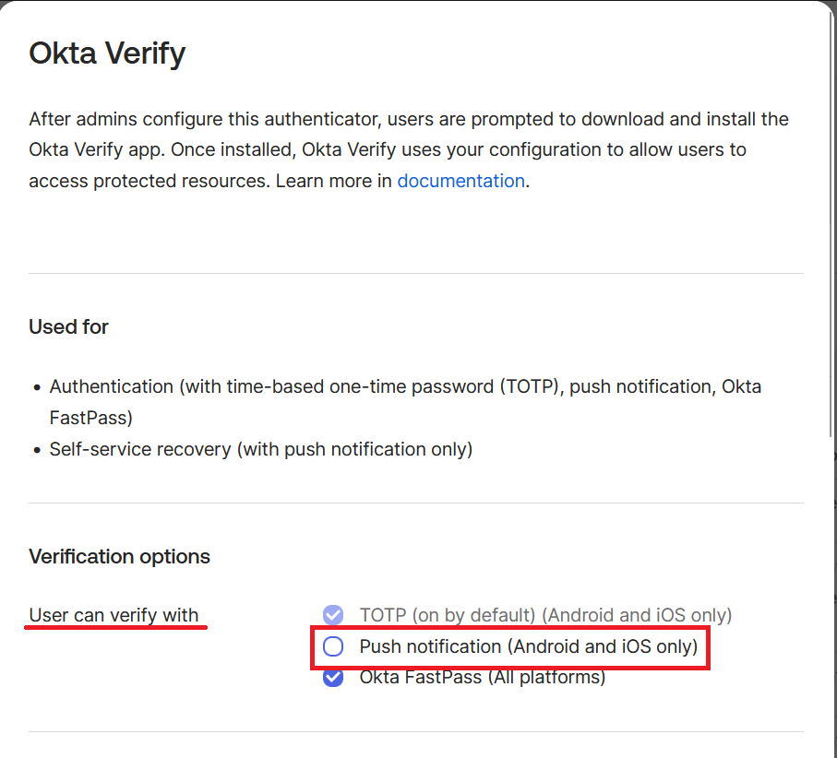Click the "User can verify with" label
Screen dimensions: 837x758
pos(114,615)
